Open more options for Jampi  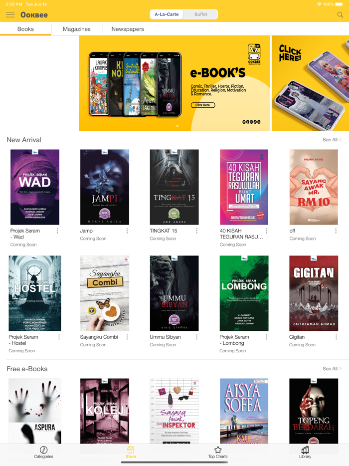click(x=127, y=231)
